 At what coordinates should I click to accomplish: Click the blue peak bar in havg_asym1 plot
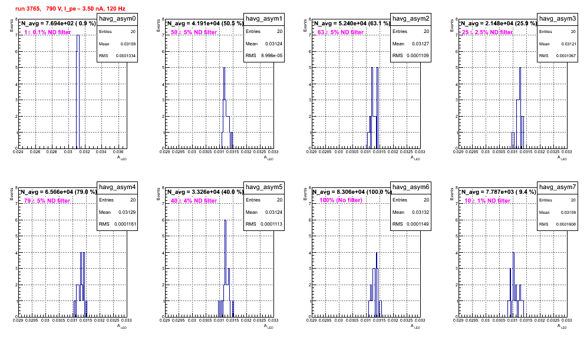pos(224,108)
